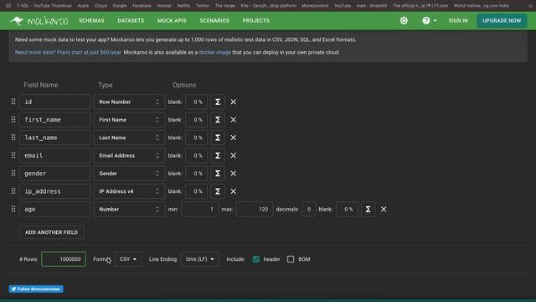Click the SIGN IN link
The width and height of the screenshot is (536, 302).
[x=458, y=20]
